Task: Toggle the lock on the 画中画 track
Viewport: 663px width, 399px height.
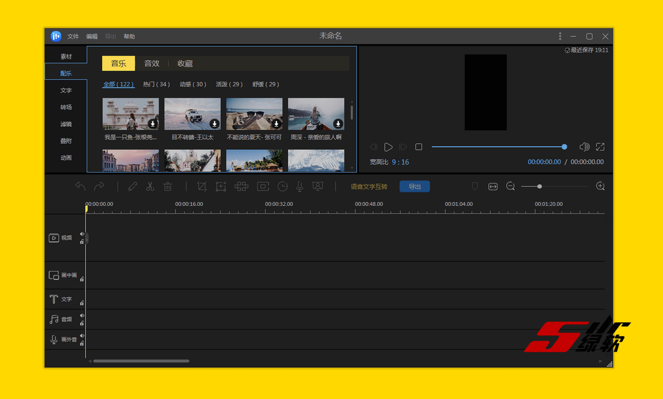Action: tap(82, 279)
